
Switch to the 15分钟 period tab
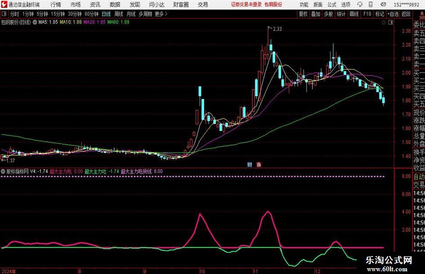[x=58, y=14]
